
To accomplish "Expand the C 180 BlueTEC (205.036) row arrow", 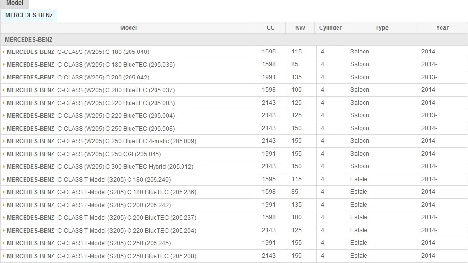I will pos(4,64).
